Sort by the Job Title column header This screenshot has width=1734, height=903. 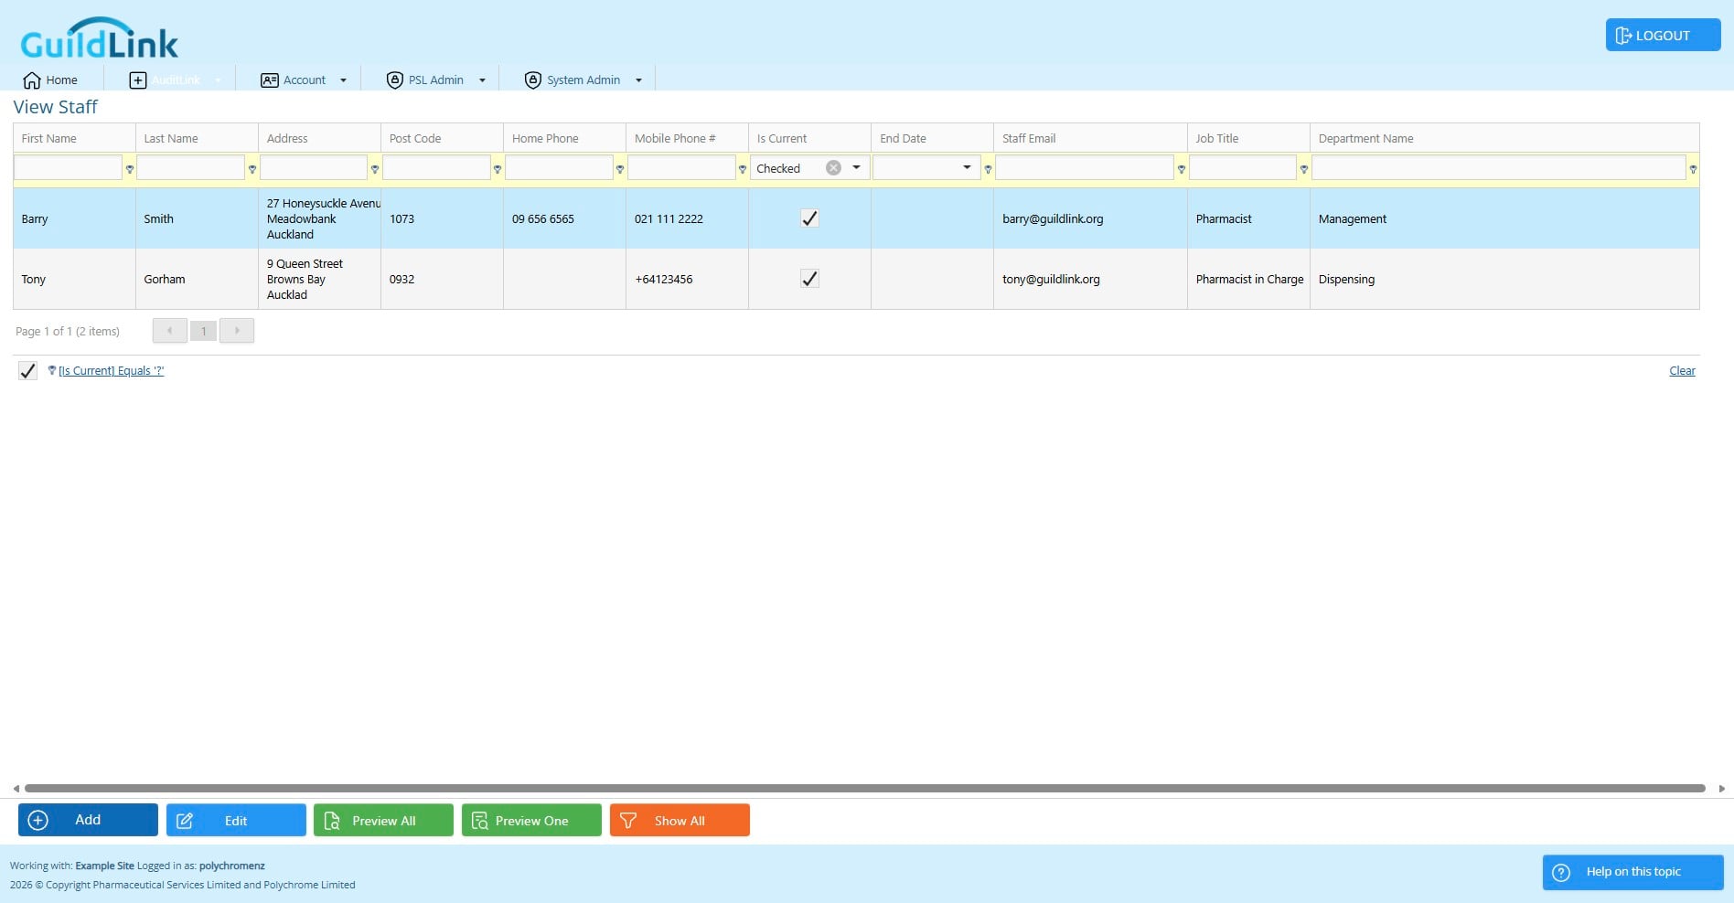[x=1248, y=138]
